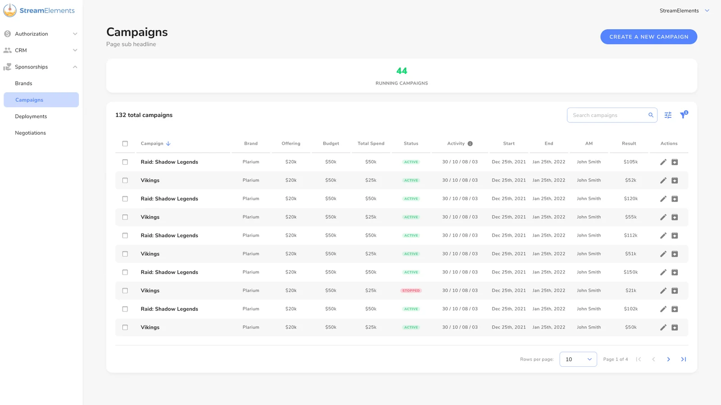This screenshot has width=721, height=405.
Task: Open Deployments in the sidebar
Action: pos(31,117)
